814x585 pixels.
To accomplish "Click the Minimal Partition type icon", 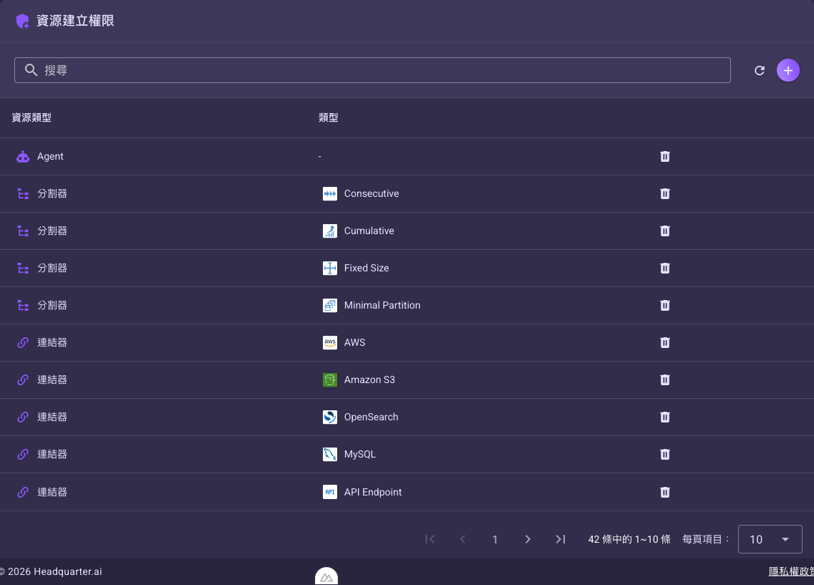I will click(x=329, y=305).
